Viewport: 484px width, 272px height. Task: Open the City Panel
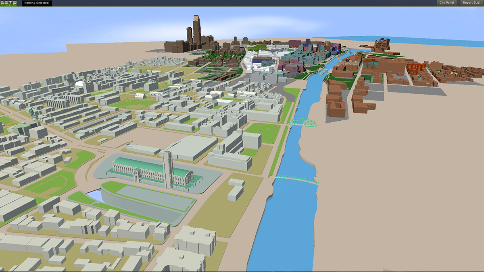[446, 3]
